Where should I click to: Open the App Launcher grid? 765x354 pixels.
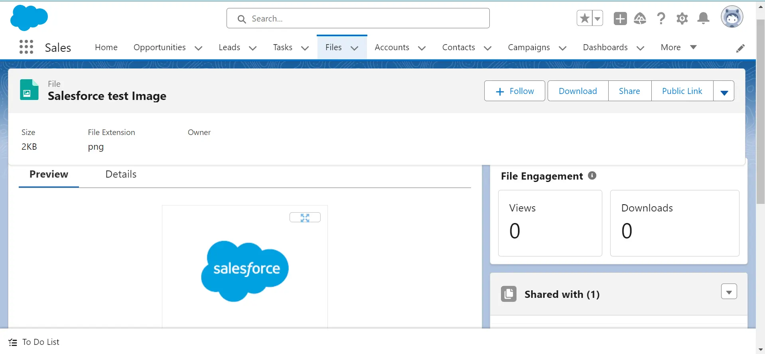pyautogui.click(x=26, y=47)
